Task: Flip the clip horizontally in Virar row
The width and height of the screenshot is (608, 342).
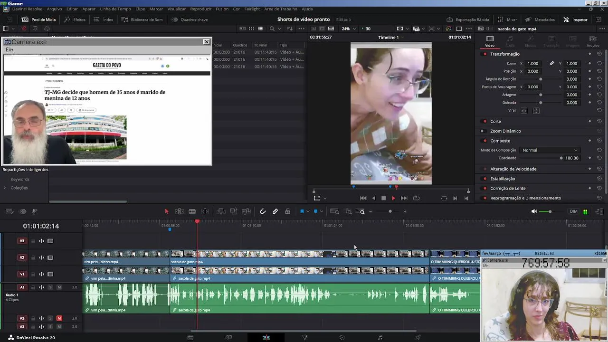Action: point(524,111)
